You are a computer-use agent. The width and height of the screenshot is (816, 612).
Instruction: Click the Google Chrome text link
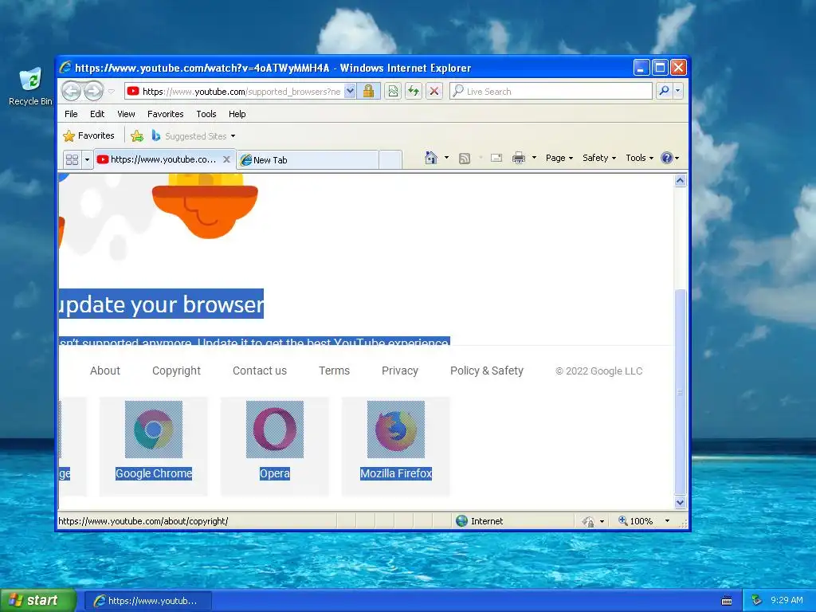coord(154,473)
